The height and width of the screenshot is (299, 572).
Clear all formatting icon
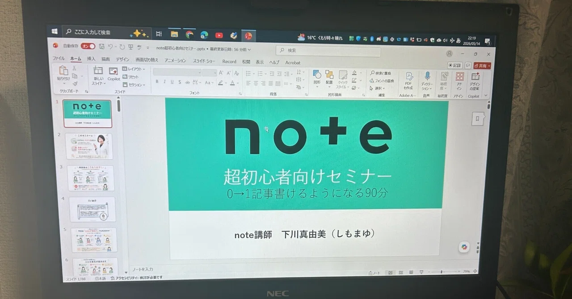click(x=236, y=73)
